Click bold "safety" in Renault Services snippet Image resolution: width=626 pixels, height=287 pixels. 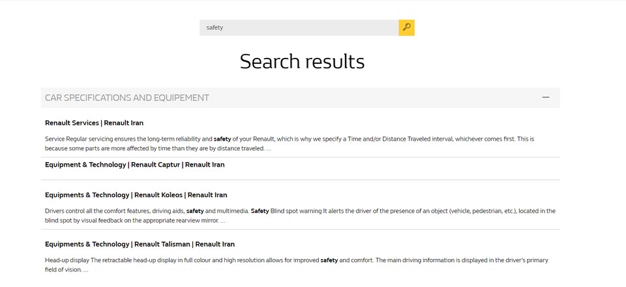pyautogui.click(x=222, y=139)
